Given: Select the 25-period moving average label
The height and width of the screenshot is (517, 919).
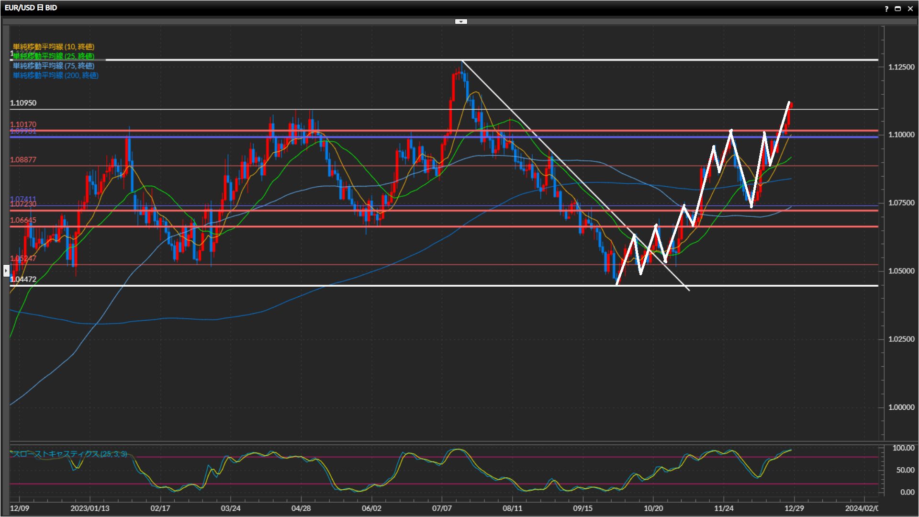Looking at the screenshot, I should pos(54,56).
